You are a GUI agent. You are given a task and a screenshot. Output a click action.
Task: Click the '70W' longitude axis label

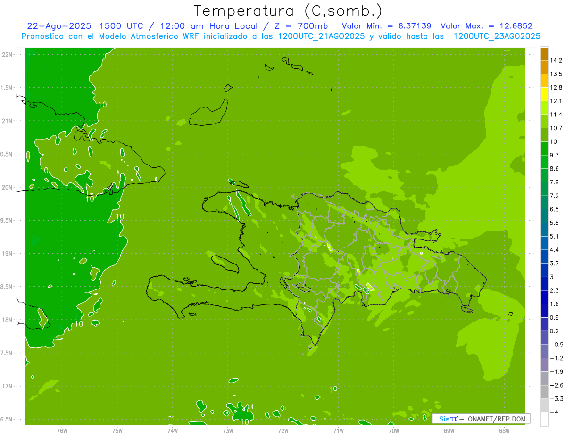pos(394,430)
